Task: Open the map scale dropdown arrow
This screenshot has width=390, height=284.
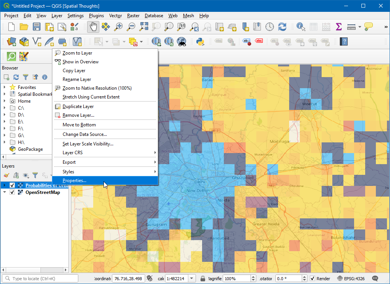Action: [192, 279]
